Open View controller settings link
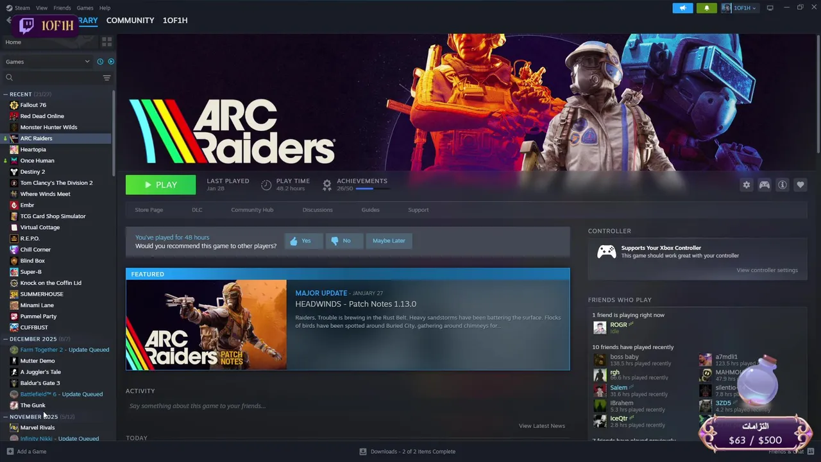The width and height of the screenshot is (821, 462). coord(767,270)
